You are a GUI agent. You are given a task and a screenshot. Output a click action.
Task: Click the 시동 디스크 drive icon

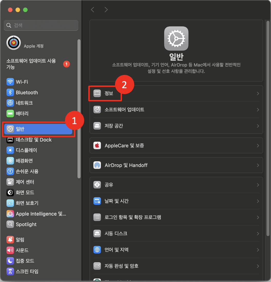[97, 234]
